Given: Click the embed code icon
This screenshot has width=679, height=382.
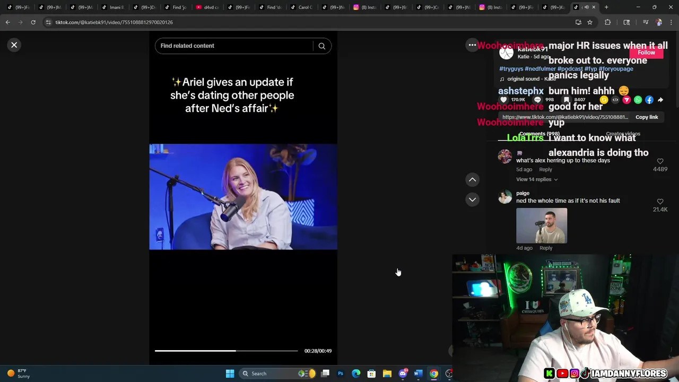Looking at the screenshot, I should (x=615, y=100).
